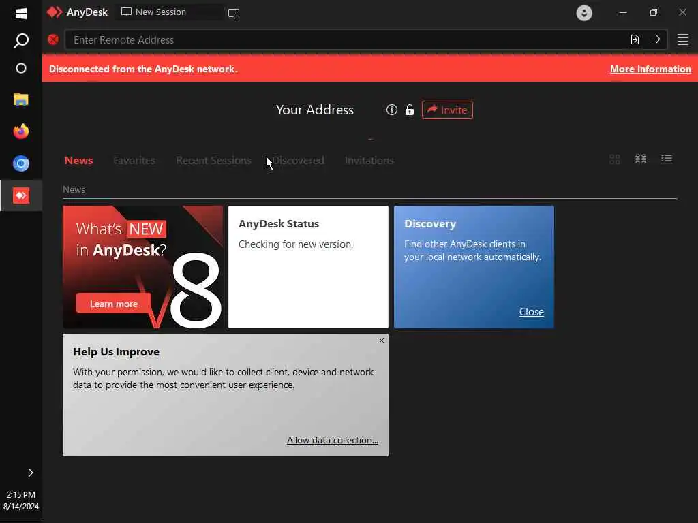Launch File Explorer from the taskbar
The width and height of the screenshot is (698, 523).
click(x=21, y=99)
